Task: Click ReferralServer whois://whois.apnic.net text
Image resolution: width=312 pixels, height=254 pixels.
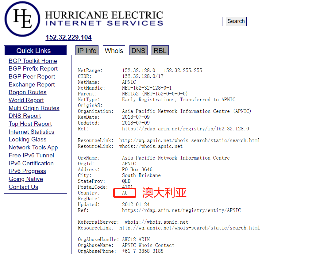Action: 156,222
